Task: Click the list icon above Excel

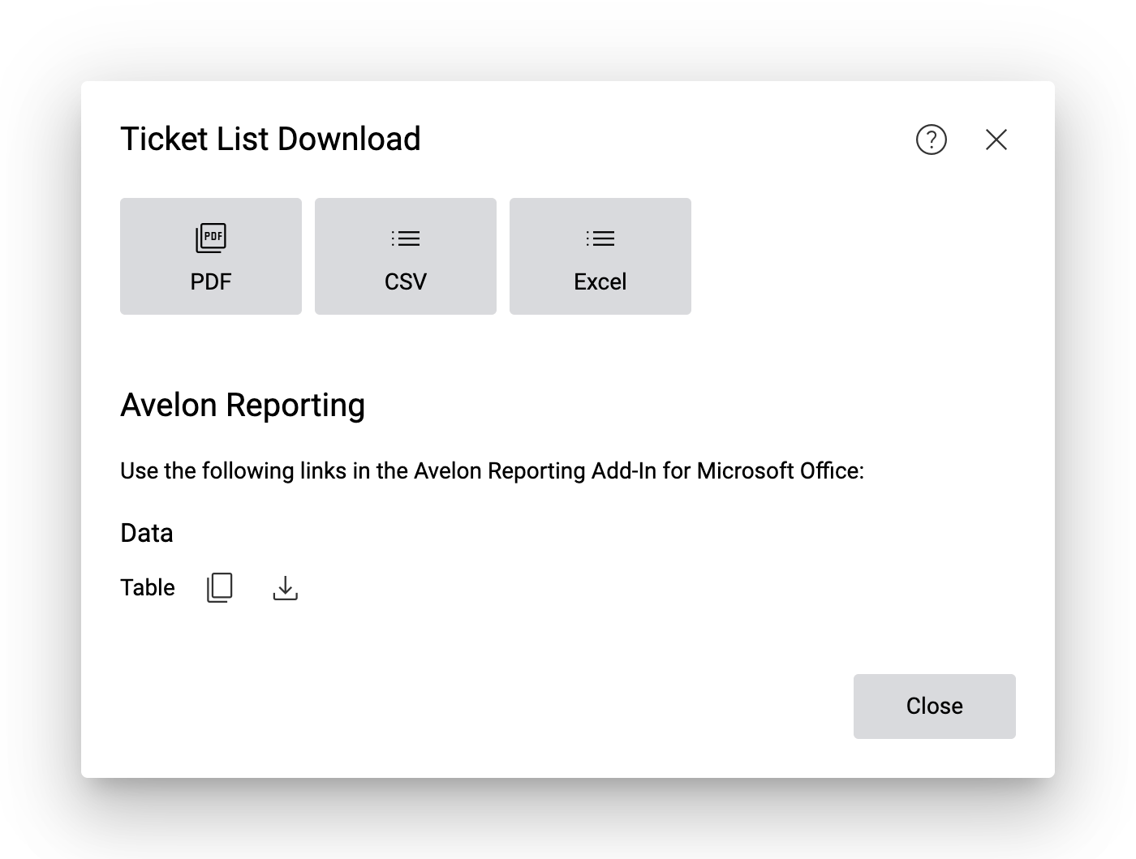Action: point(600,238)
